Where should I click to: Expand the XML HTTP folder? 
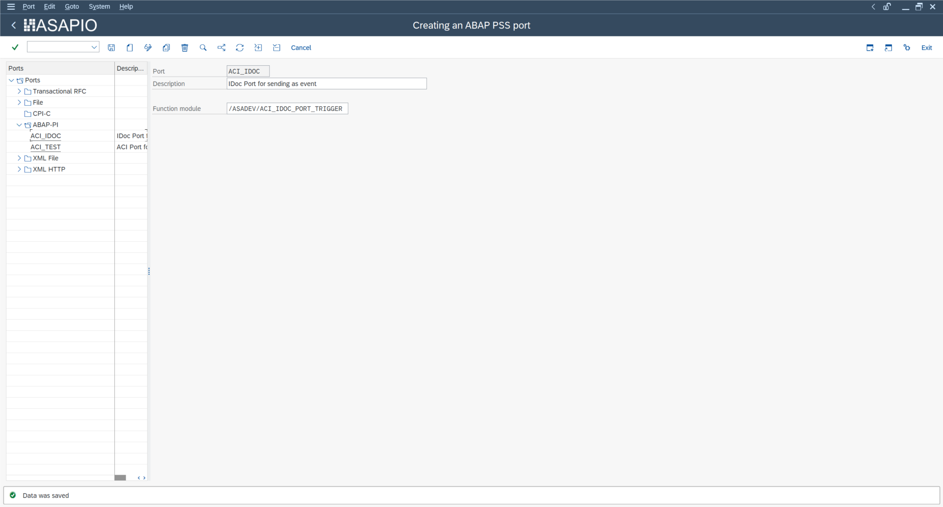click(19, 169)
